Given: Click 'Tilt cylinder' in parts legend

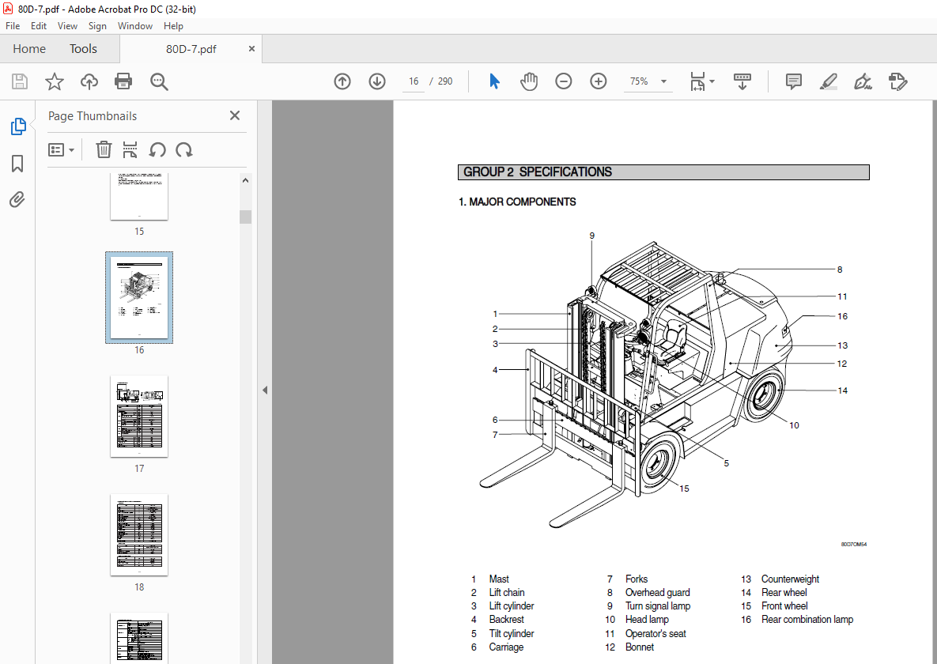Looking at the screenshot, I should pyautogui.click(x=512, y=633).
